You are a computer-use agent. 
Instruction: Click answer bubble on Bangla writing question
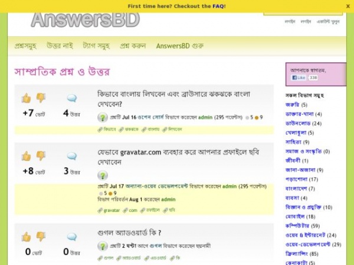72,98
